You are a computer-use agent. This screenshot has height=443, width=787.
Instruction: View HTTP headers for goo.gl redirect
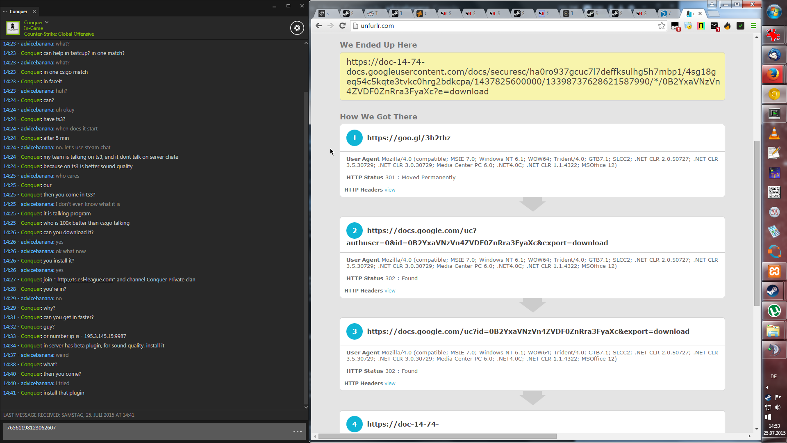[x=390, y=190]
